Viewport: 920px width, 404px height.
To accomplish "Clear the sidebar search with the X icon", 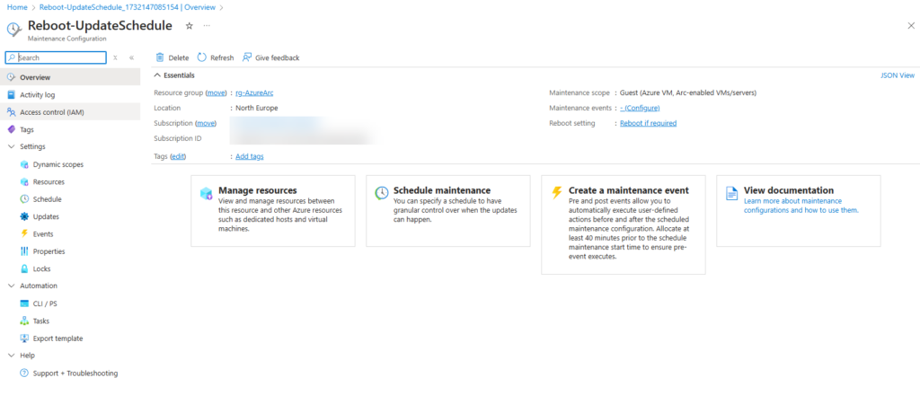I will pyautogui.click(x=116, y=57).
